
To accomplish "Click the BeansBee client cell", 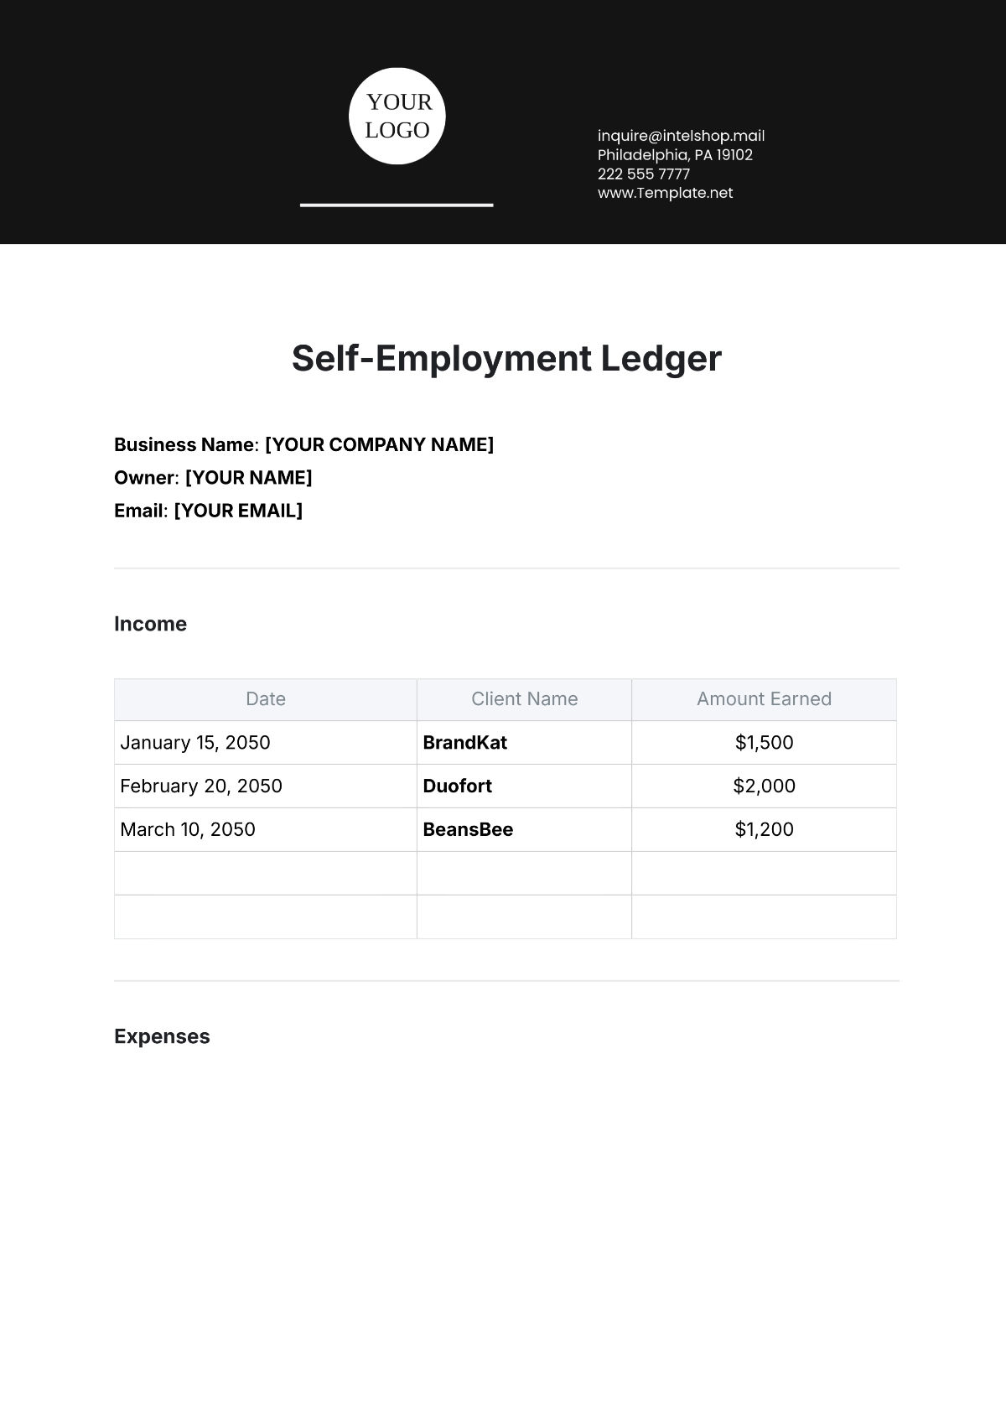I will point(468,830).
